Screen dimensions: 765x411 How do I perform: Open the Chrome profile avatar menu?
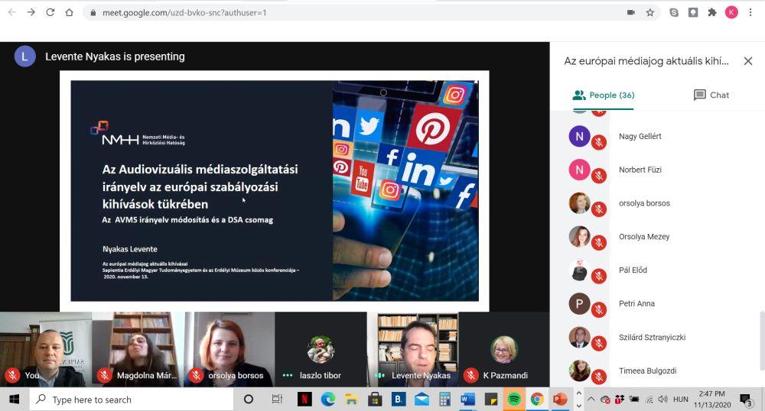click(731, 12)
